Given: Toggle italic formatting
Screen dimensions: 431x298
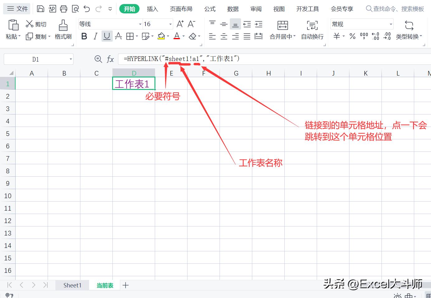Looking at the screenshot, I should [95, 36].
